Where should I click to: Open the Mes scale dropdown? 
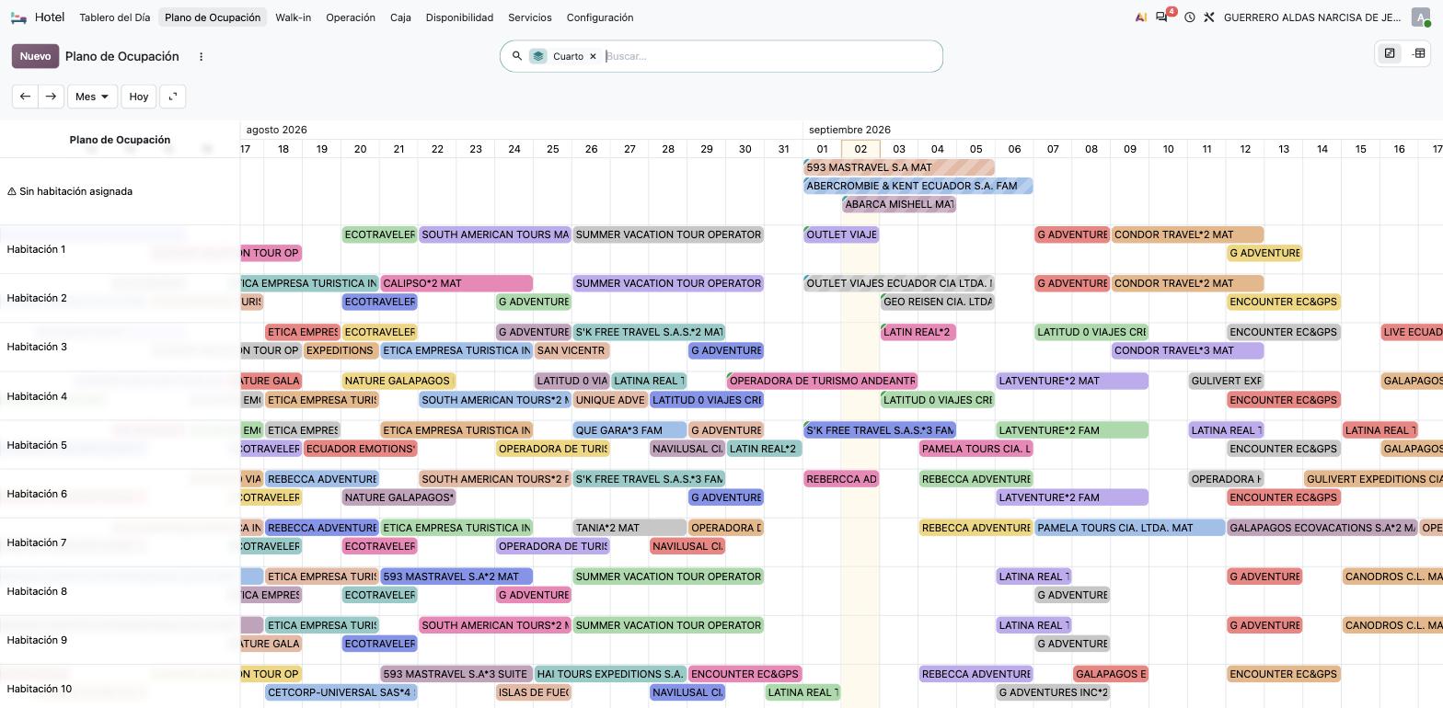click(91, 97)
